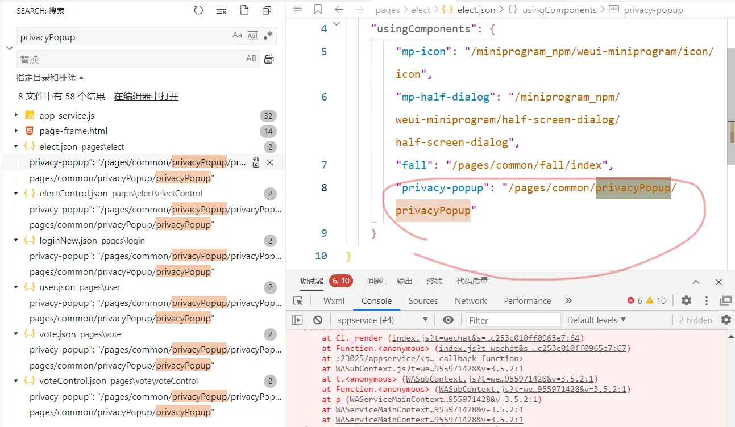Refresh the search results

198,10
